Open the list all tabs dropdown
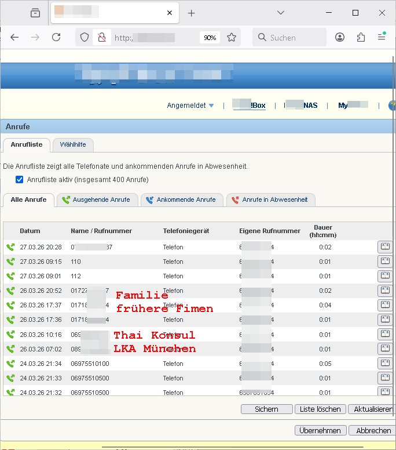 click(x=280, y=13)
